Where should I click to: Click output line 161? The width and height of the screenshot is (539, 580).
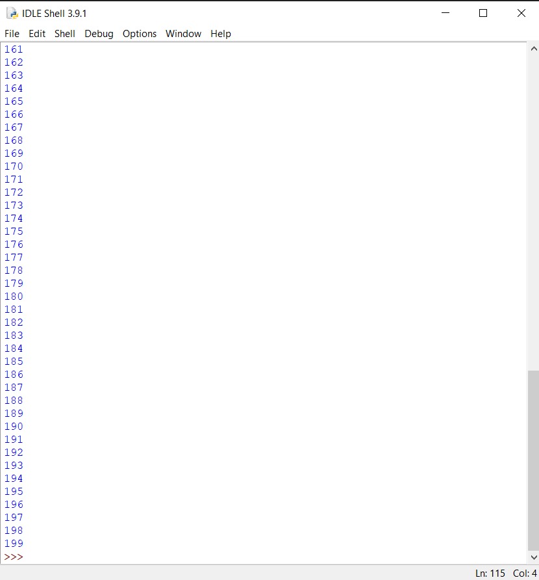14,49
